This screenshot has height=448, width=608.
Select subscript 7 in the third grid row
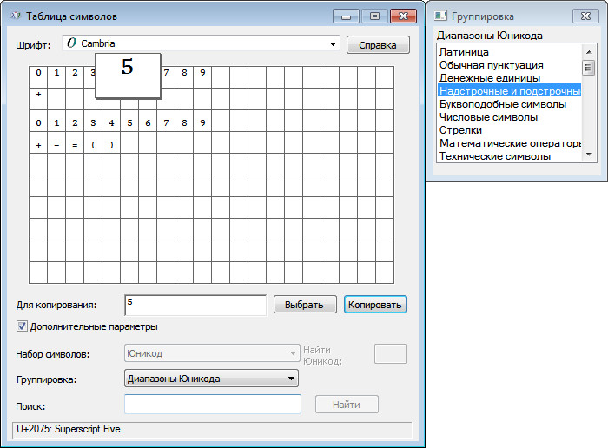pos(166,121)
